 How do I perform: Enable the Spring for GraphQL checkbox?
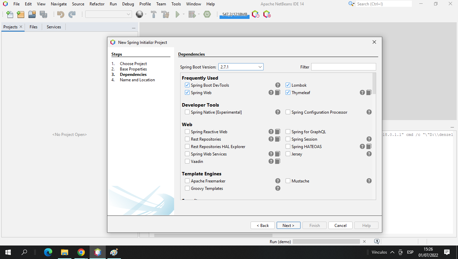(x=288, y=132)
